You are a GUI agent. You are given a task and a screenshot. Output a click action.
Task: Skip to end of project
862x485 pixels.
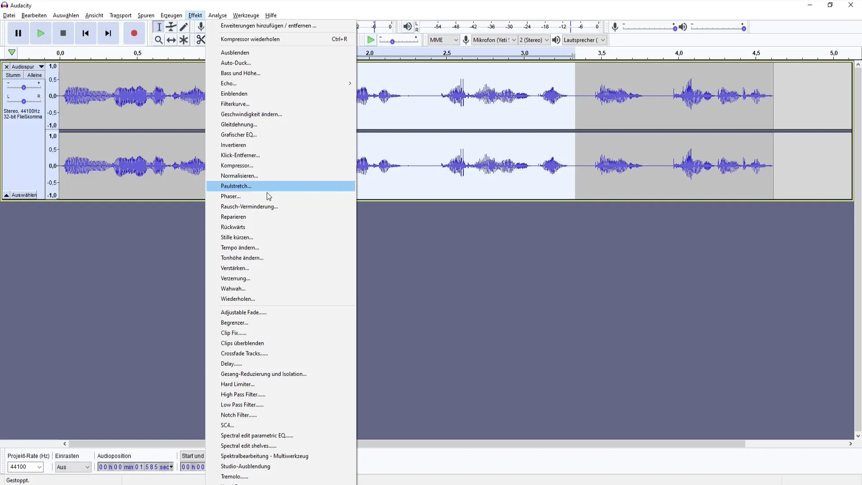point(108,33)
